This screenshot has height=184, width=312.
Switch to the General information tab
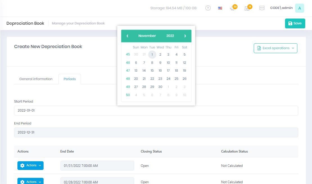[36, 79]
